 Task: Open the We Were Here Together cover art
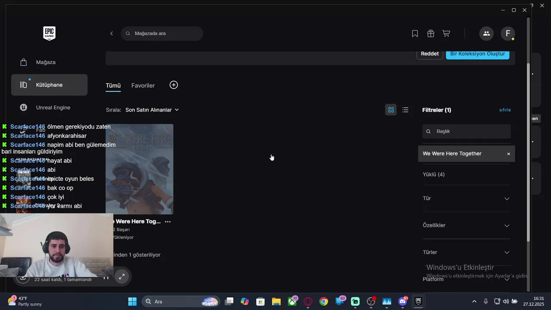[x=139, y=169]
